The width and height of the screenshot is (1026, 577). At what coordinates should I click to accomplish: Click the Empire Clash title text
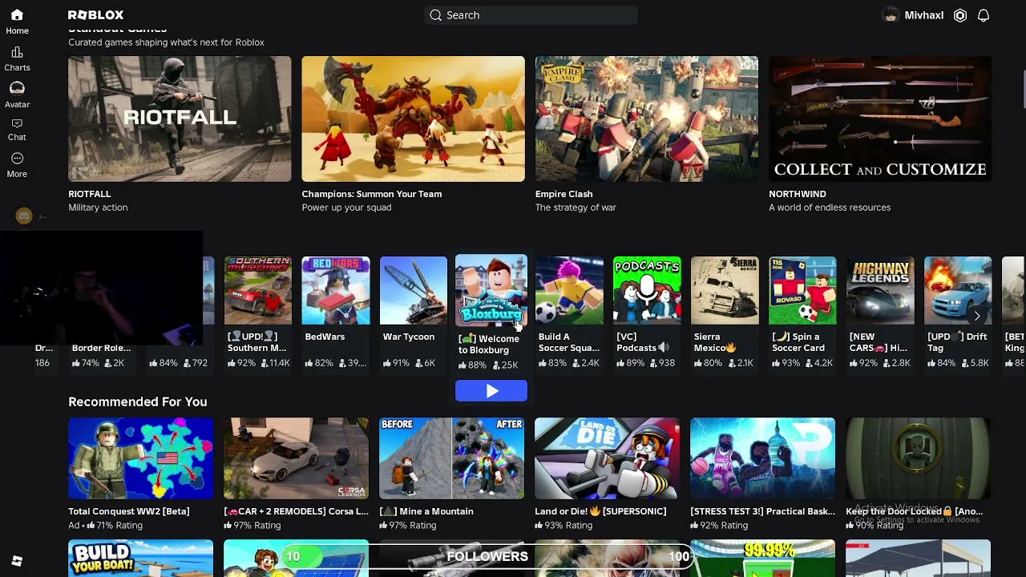pyautogui.click(x=564, y=194)
